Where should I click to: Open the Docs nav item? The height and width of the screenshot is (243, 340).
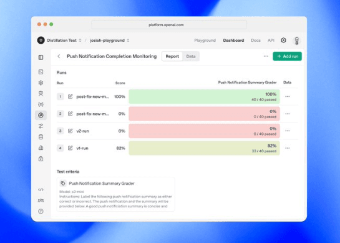[256, 41]
